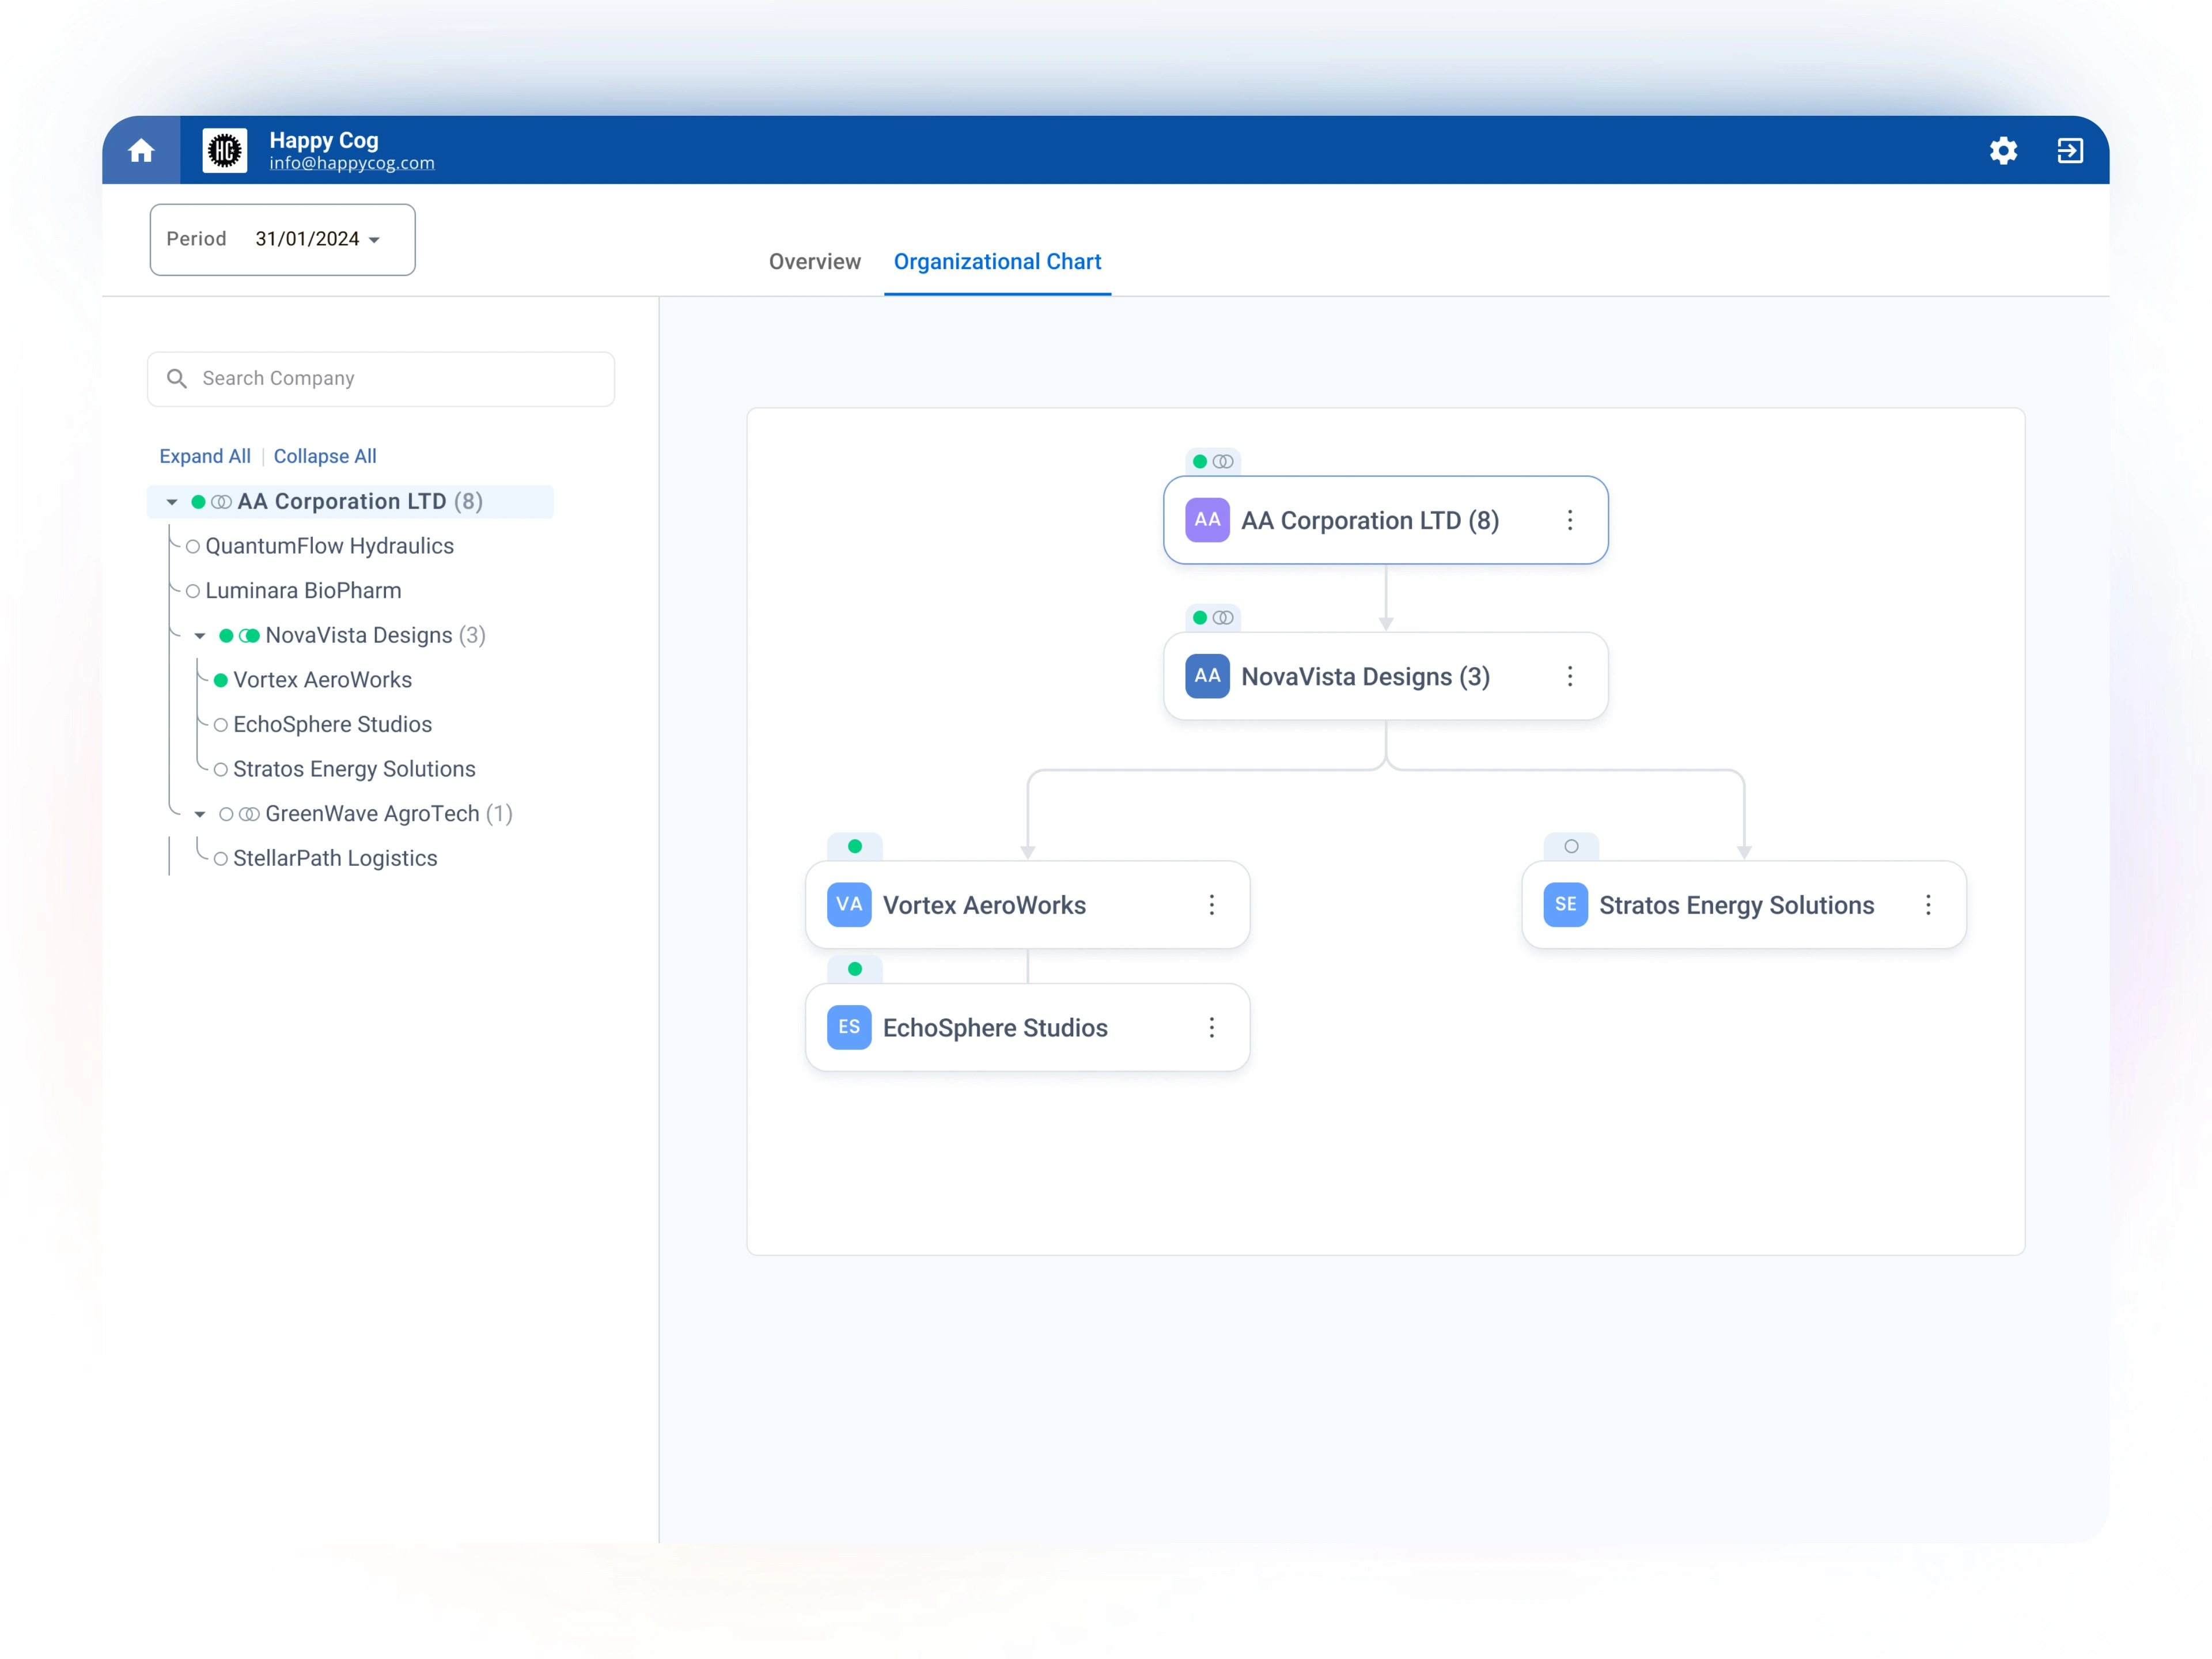Open the Stratos Energy Solutions card menu

click(1928, 905)
